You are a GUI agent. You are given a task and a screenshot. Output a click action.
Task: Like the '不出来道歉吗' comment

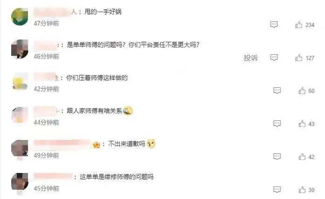[x=302, y=157]
